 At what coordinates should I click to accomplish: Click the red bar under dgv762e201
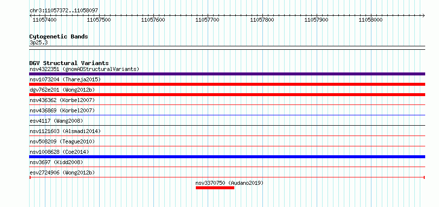tap(227, 95)
